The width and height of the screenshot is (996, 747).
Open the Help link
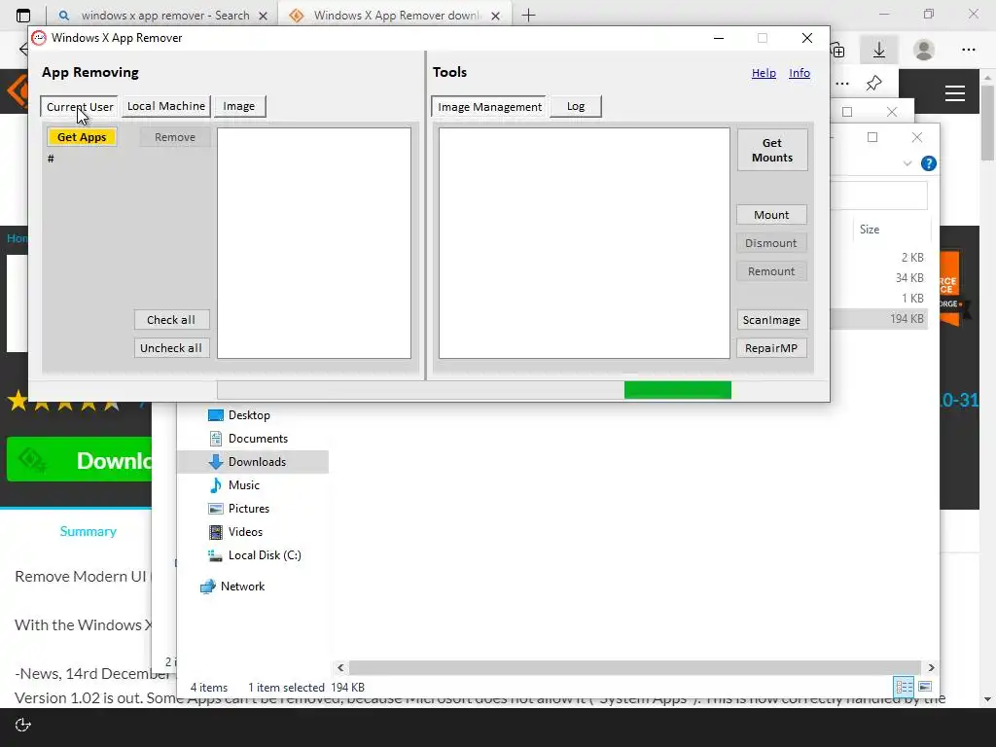point(764,73)
